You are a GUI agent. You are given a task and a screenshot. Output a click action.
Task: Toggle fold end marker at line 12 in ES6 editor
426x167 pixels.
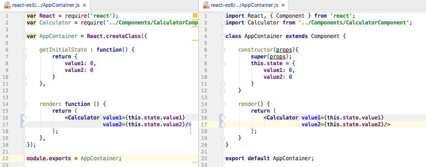click(223, 91)
